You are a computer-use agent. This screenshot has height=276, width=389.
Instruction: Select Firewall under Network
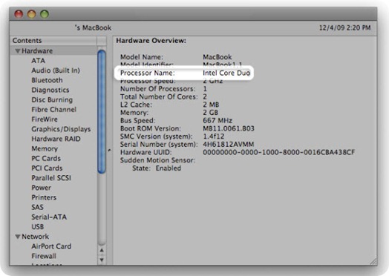point(44,256)
